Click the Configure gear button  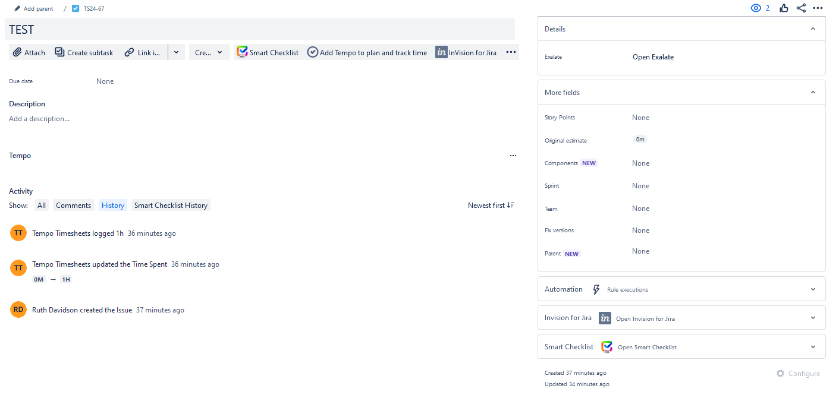pyautogui.click(x=798, y=374)
